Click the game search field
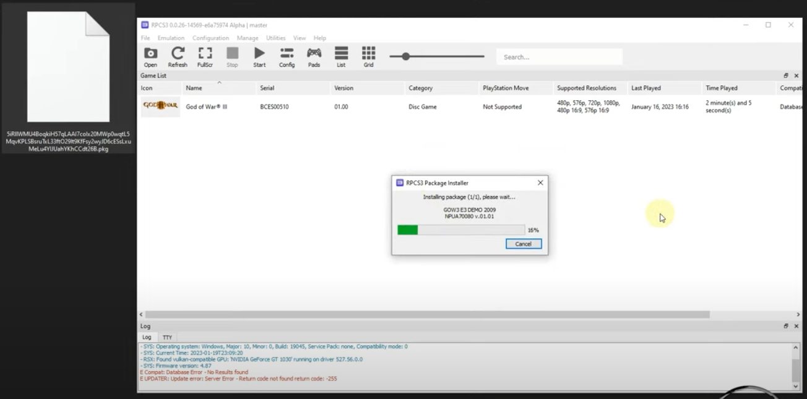Image resolution: width=807 pixels, height=399 pixels. [x=559, y=57]
